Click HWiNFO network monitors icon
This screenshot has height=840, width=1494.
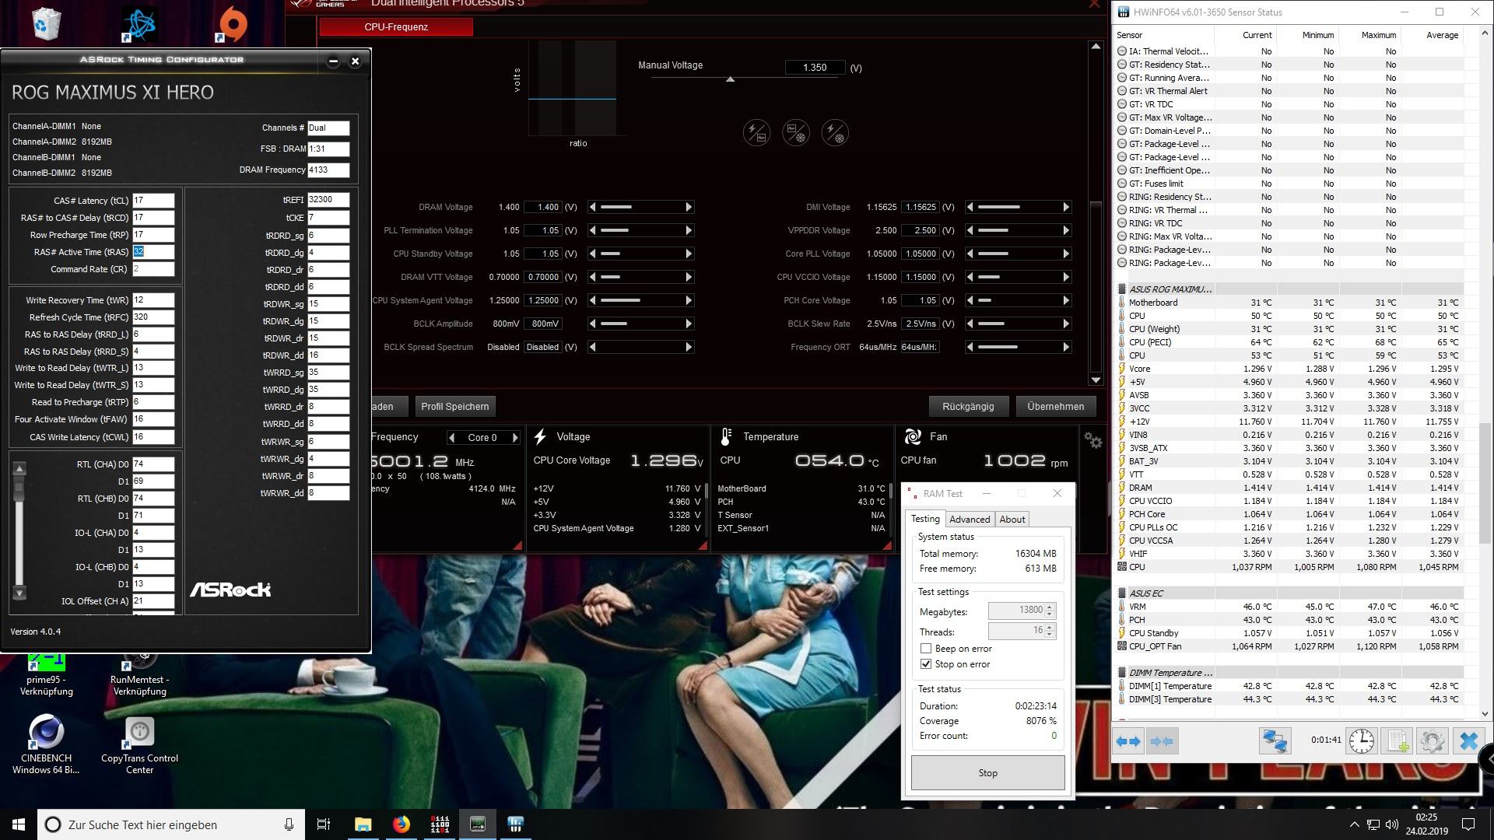tap(1275, 740)
